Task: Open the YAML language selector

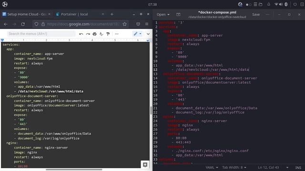Action: [x=212, y=167]
